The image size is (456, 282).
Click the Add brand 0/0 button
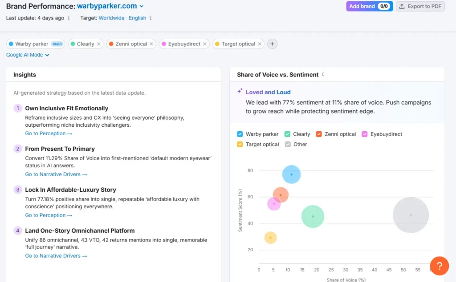(x=369, y=6)
